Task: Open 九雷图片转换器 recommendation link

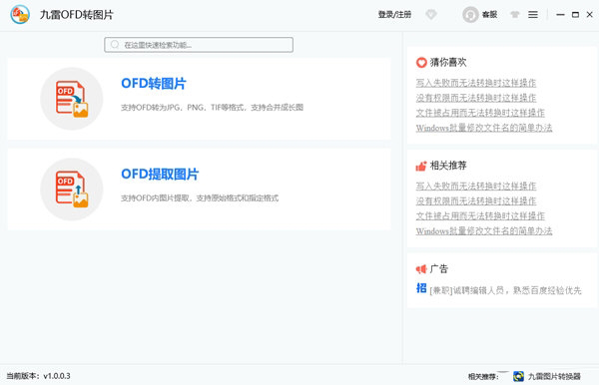Action: [554, 377]
